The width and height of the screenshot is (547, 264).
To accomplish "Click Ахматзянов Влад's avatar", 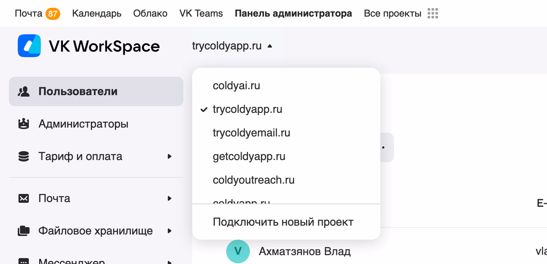I will coord(238,251).
